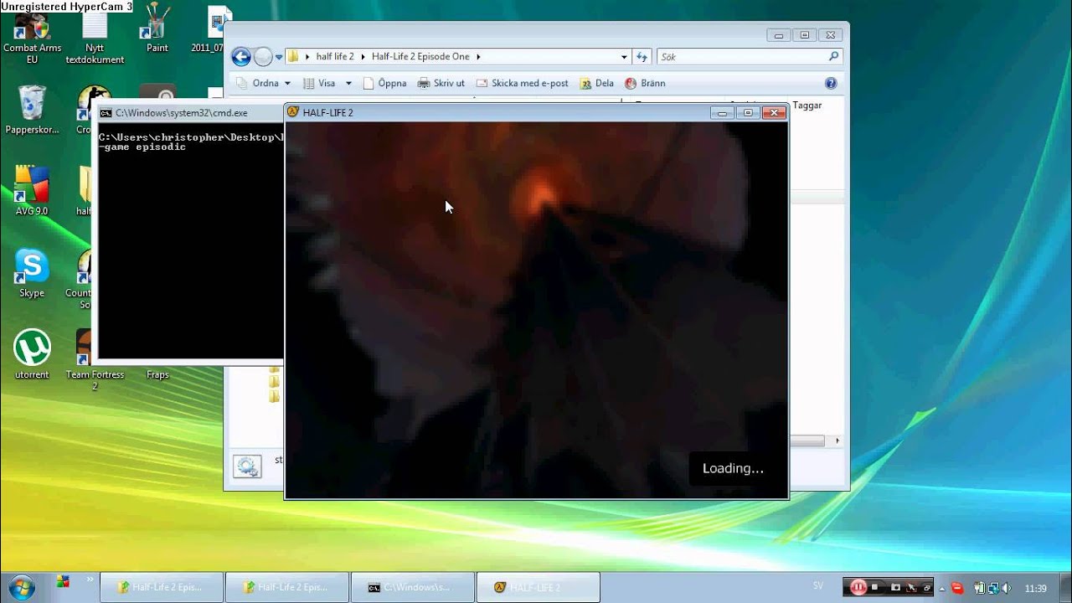Switch to second 'Half-Life 2 Epis...' taskbar button
The width and height of the screenshot is (1072, 603).
click(287, 587)
